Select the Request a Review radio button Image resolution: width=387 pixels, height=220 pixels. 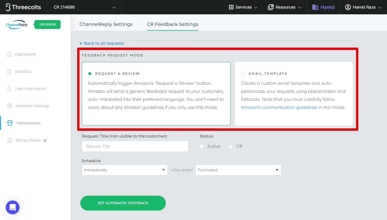90,74
